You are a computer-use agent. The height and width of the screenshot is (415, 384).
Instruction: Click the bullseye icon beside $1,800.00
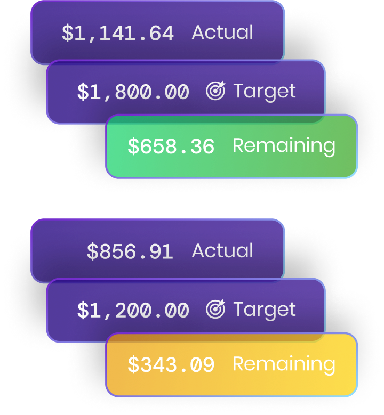tap(215, 92)
